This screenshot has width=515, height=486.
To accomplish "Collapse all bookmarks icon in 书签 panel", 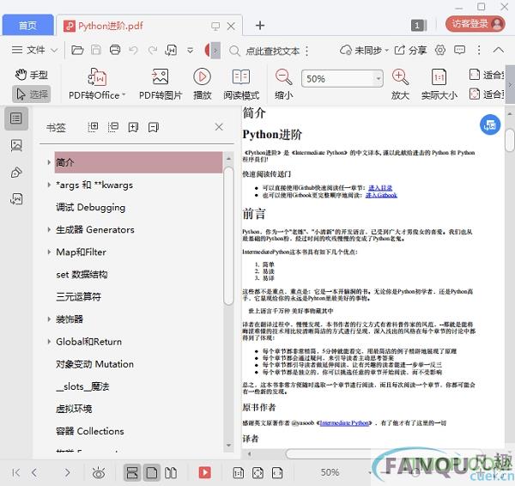I will click(113, 127).
